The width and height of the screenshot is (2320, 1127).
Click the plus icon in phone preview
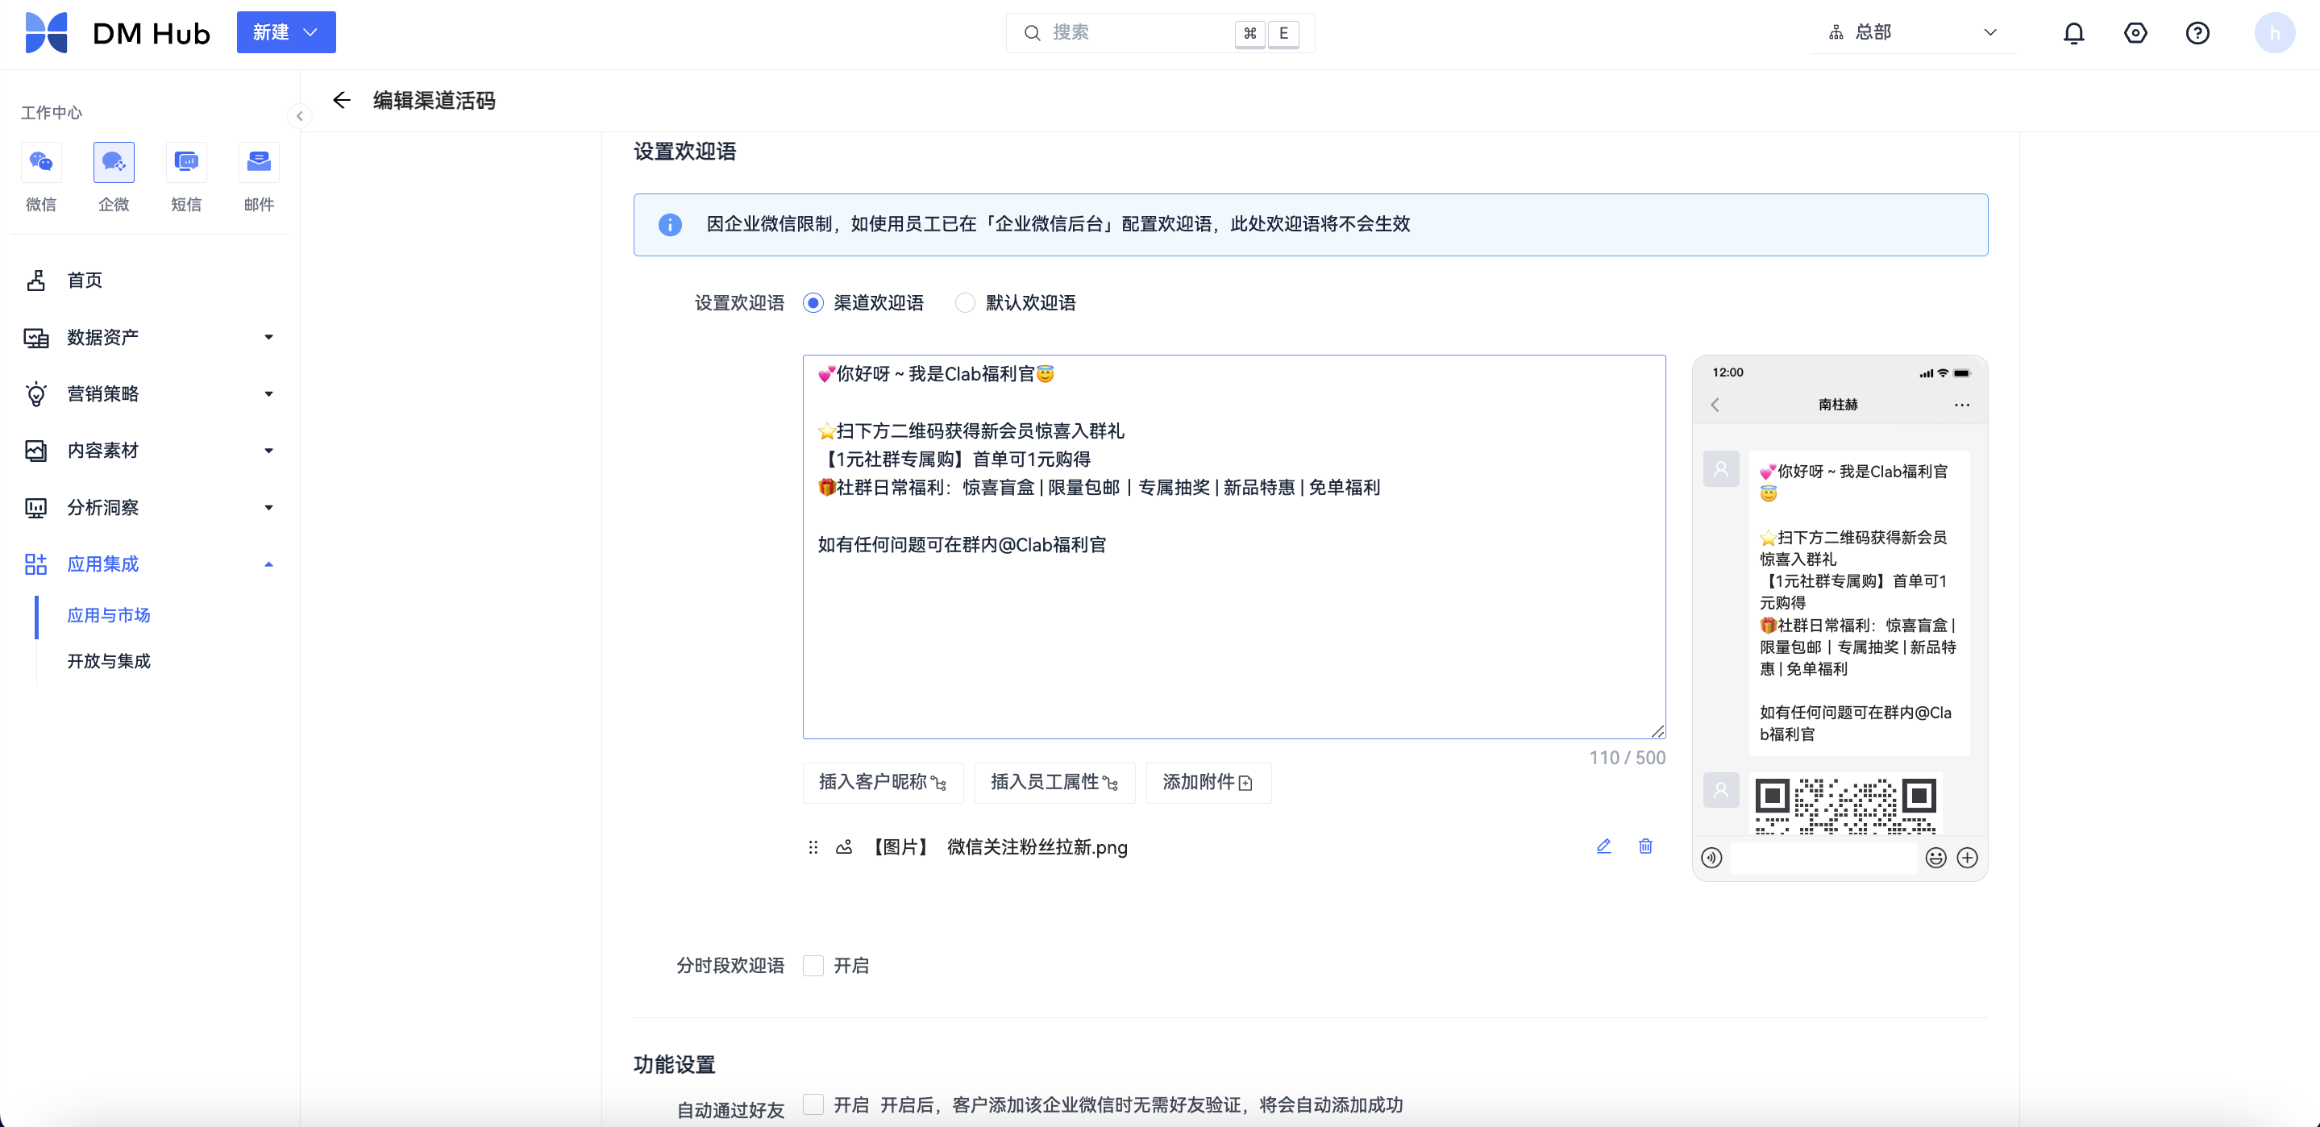click(1968, 858)
